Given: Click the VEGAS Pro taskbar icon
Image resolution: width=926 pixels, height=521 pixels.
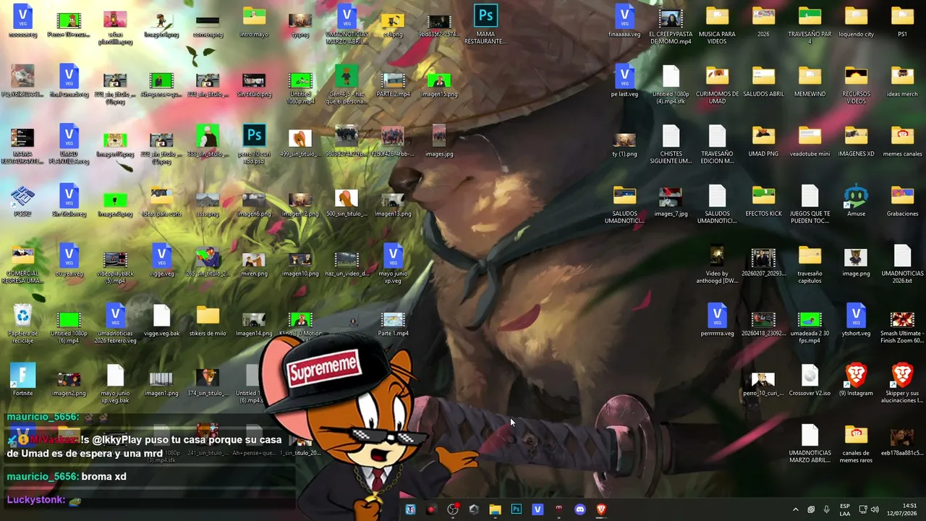Looking at the screenshot, I should pyautogui.click(x=537, y=509).
